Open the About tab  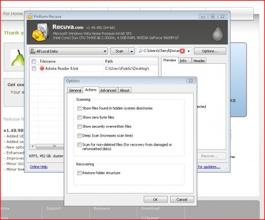124,90
